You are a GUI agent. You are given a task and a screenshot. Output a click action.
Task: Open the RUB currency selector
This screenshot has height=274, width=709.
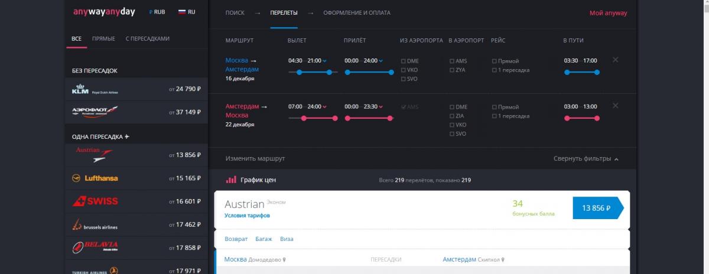click(157, 12)
